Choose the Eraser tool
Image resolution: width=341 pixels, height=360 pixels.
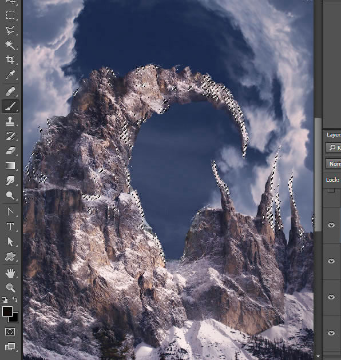click(10, 151)
